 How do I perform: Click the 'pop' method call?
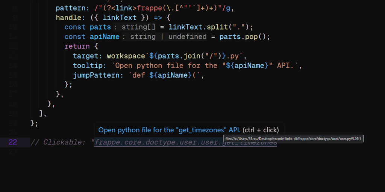(252, 37)
